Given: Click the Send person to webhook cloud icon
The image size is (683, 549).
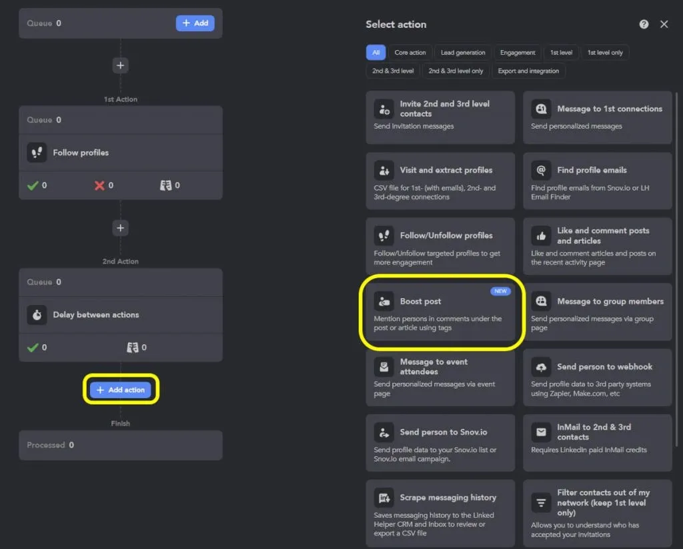Looking at the screenshot, I should [x=541, y=367].
